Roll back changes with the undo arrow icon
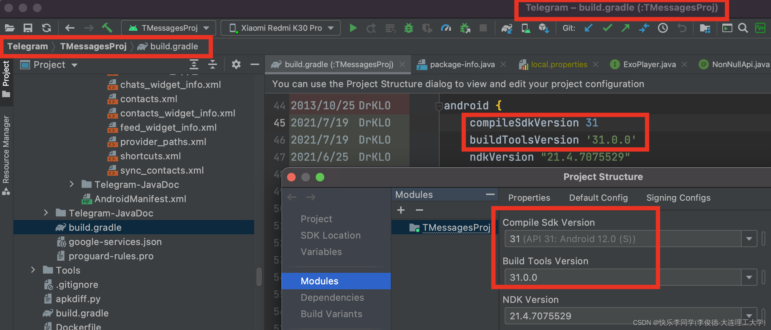 coord(682,28)
